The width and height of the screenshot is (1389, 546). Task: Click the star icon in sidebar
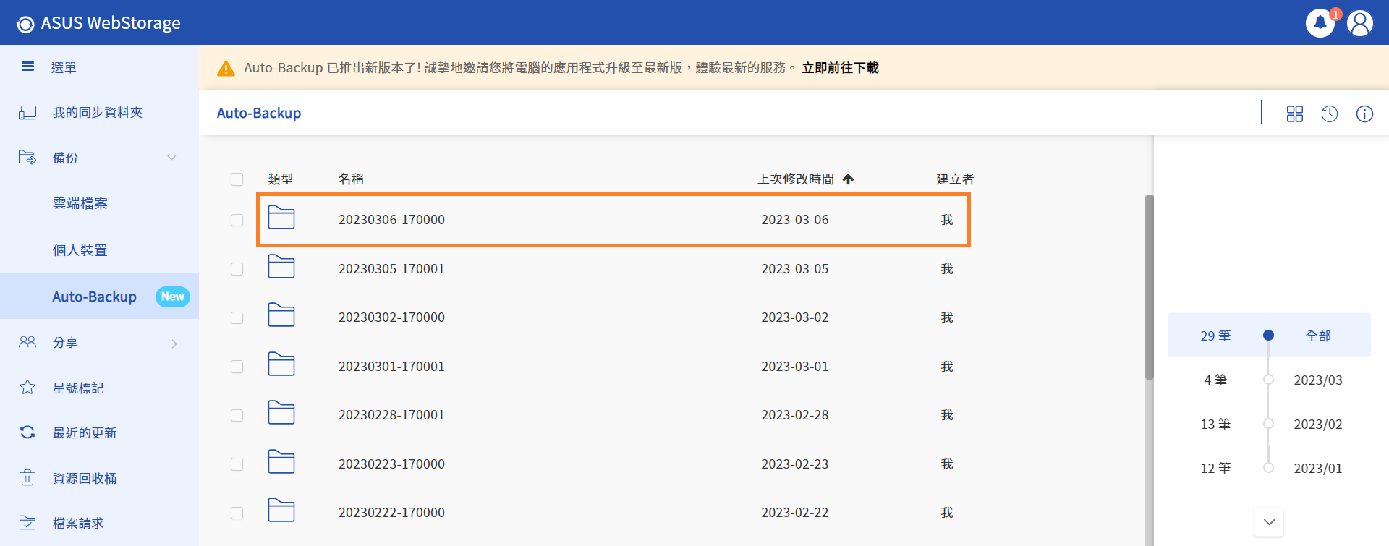(x=27, y=388)
